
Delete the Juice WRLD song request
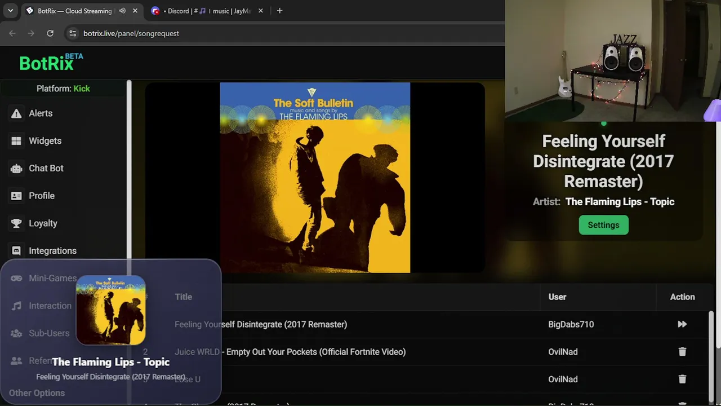682,352
